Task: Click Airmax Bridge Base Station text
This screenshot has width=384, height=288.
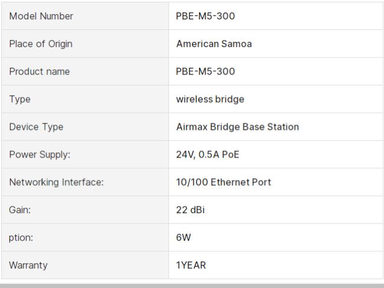Action: (237, 127)
